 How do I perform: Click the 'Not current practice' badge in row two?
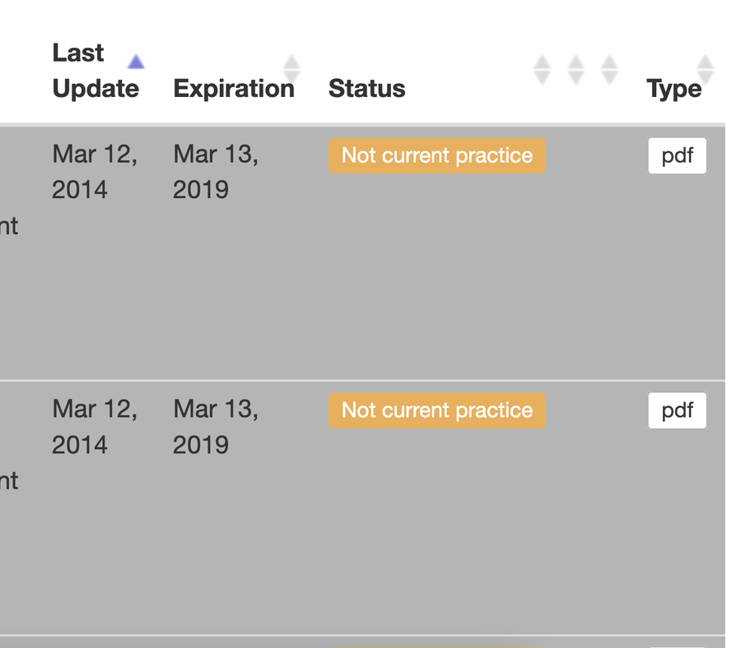point(436,410)
